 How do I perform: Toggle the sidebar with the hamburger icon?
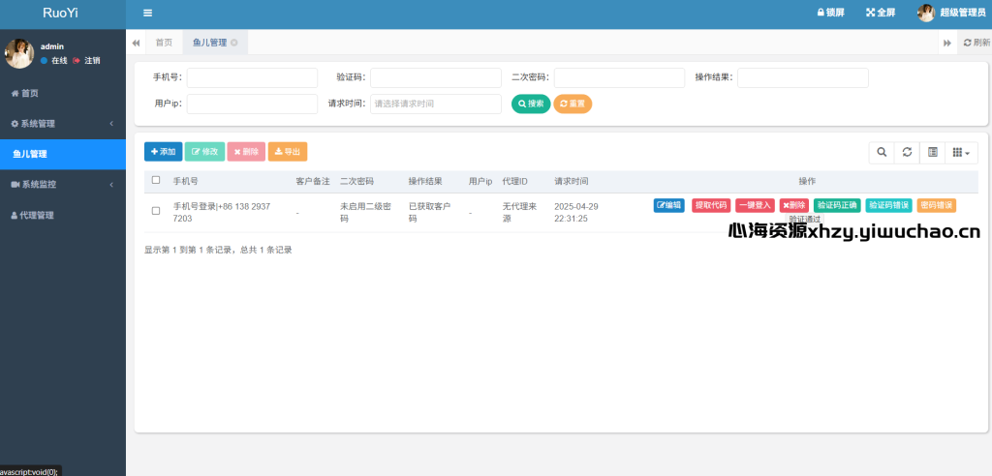147,13
